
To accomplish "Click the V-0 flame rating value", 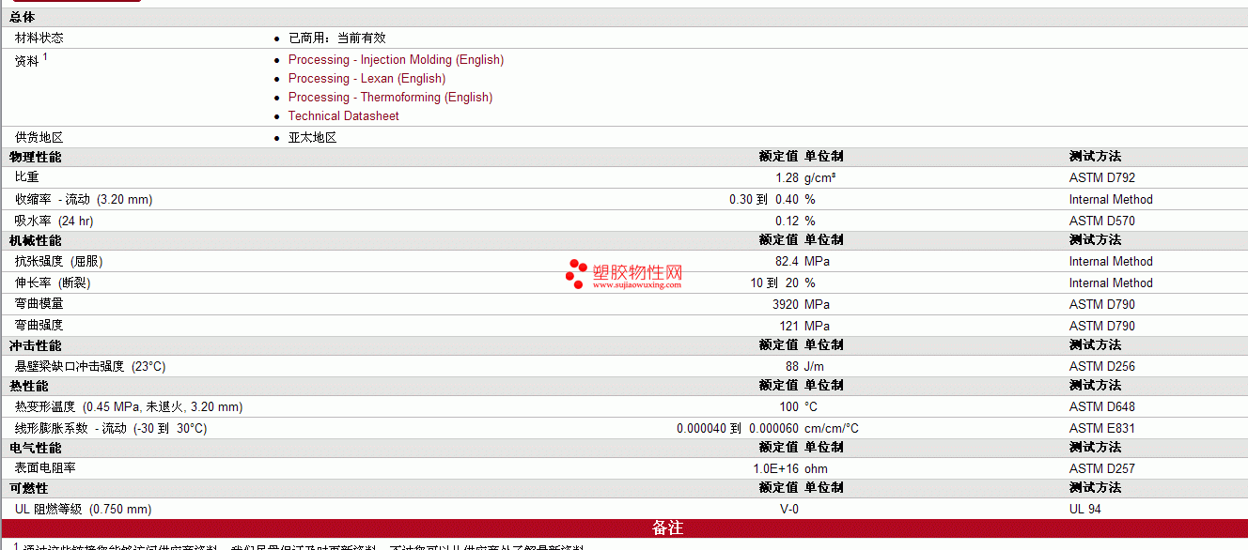I will (788, 509).
